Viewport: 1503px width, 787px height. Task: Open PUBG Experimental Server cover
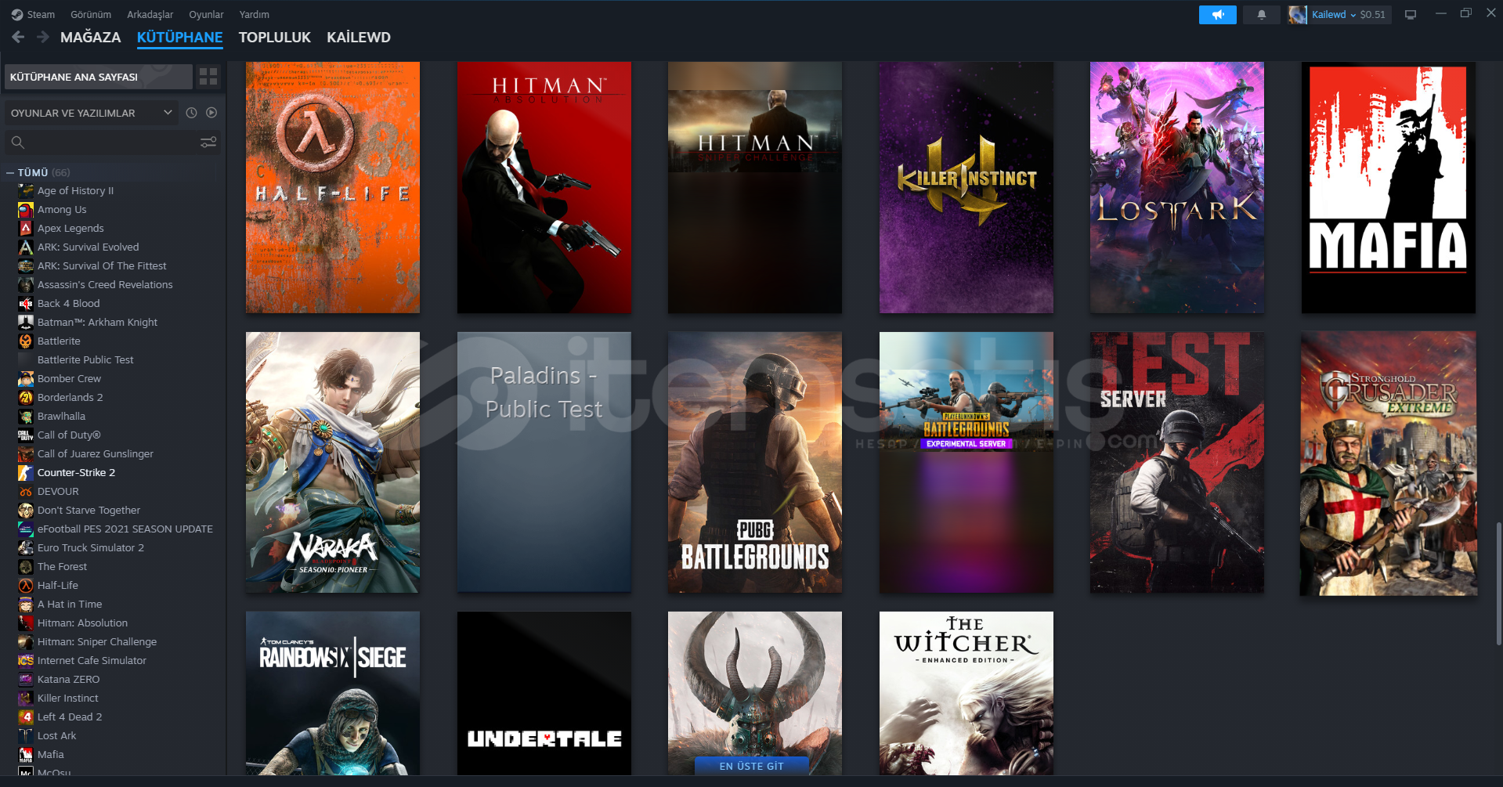coord(966,462)
